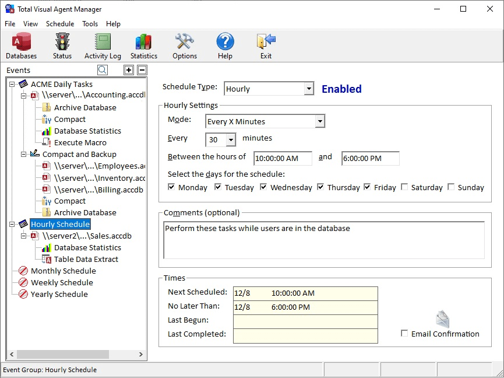Screen dimensions: 504x378
Task: Click the collapse all minus icon
Action: click(142, 70)
